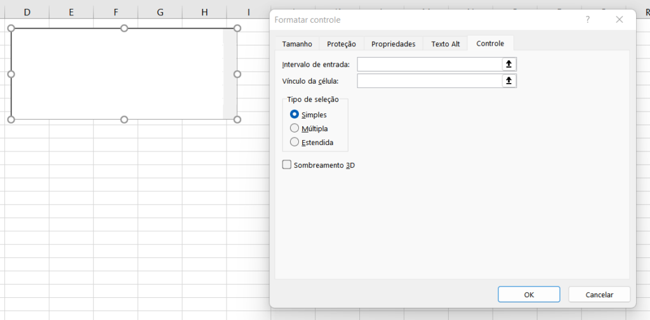650x320 pixels.
Task: Select the Controle tab
Action: point(490,44)
